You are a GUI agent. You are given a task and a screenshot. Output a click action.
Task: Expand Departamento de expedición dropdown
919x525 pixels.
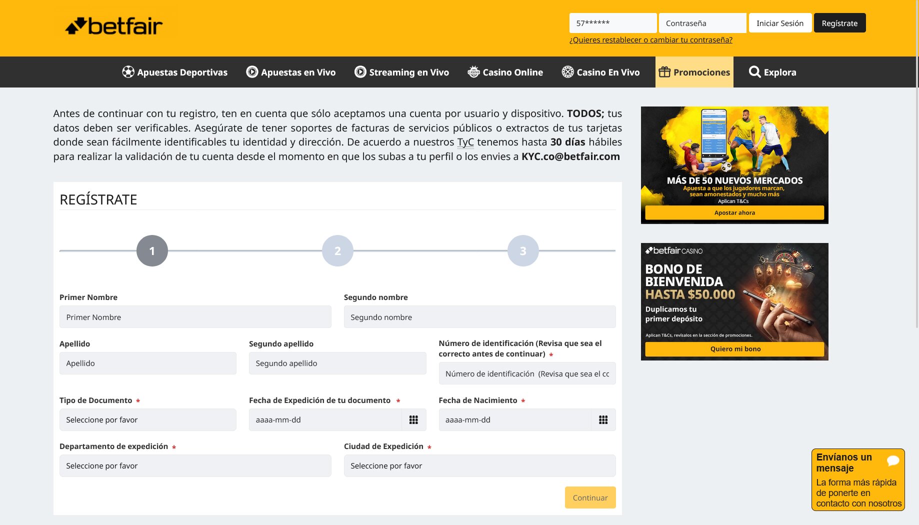coord(195,466)
